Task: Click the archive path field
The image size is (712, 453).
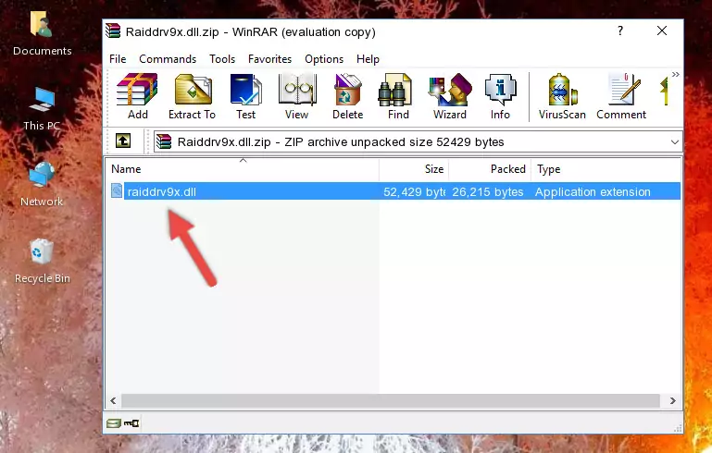Action: [418, 142]
